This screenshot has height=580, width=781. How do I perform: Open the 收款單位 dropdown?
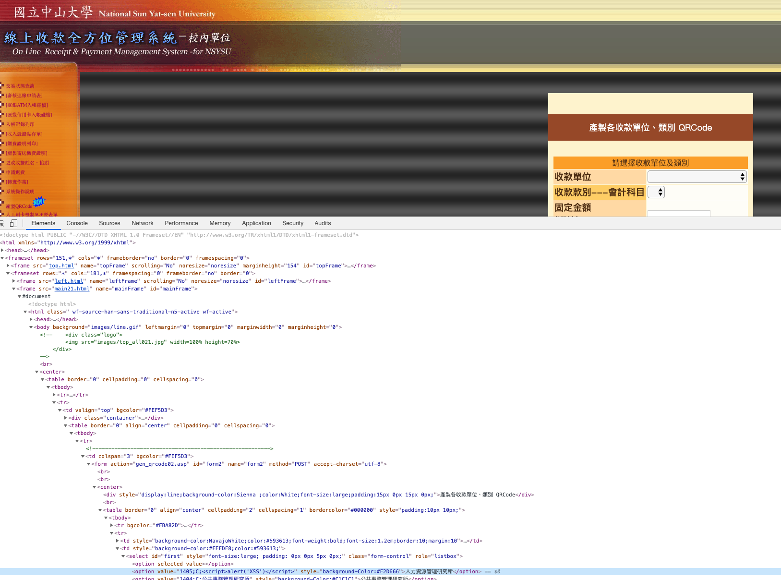[697, 177]
